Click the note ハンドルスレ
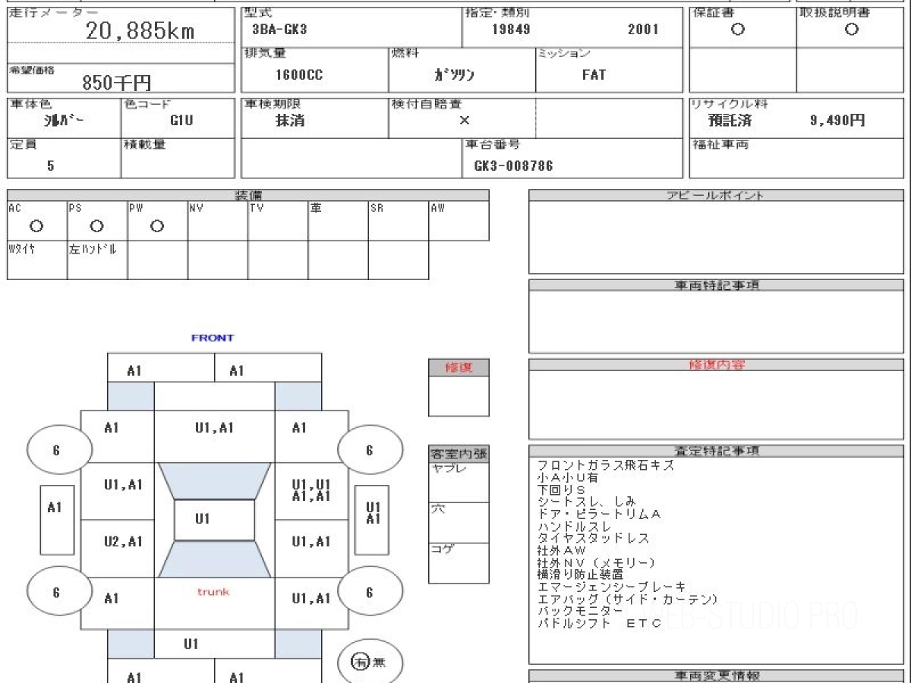The image size is (911, 683). [x=574, y=527]
